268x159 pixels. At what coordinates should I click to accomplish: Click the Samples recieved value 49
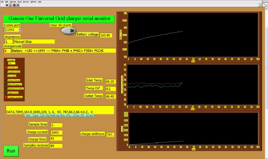tap(56, 146)
